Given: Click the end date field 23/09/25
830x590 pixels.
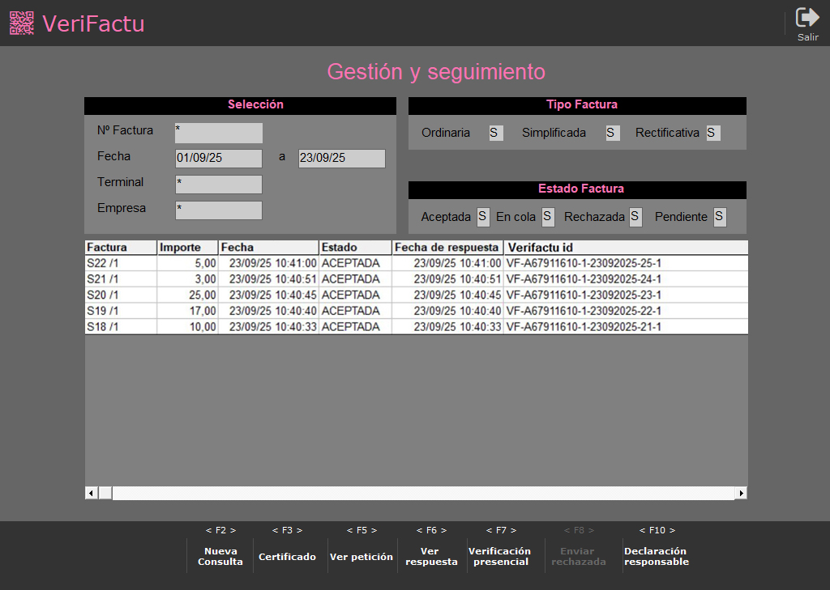Looking at the screenshot, I should point(342,158).
